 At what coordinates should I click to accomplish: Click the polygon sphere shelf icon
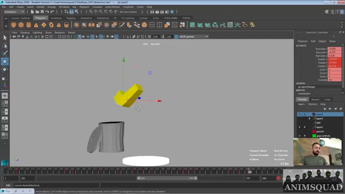coord(13,25)
